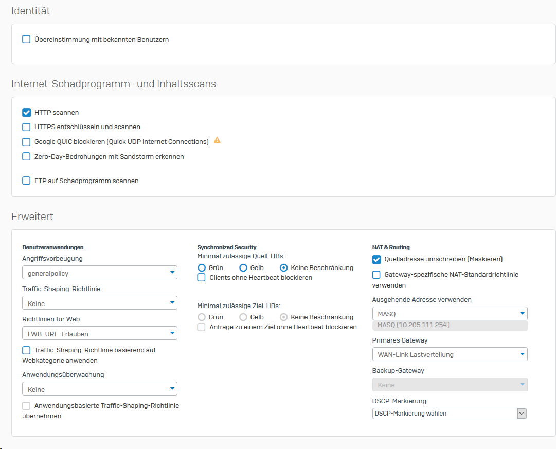Viewport: 556px width, 449px height.
Task: Enable Gateway-spezifische NAT-Standardrichtlinie checkbox
Action: [x=376, y=275]
